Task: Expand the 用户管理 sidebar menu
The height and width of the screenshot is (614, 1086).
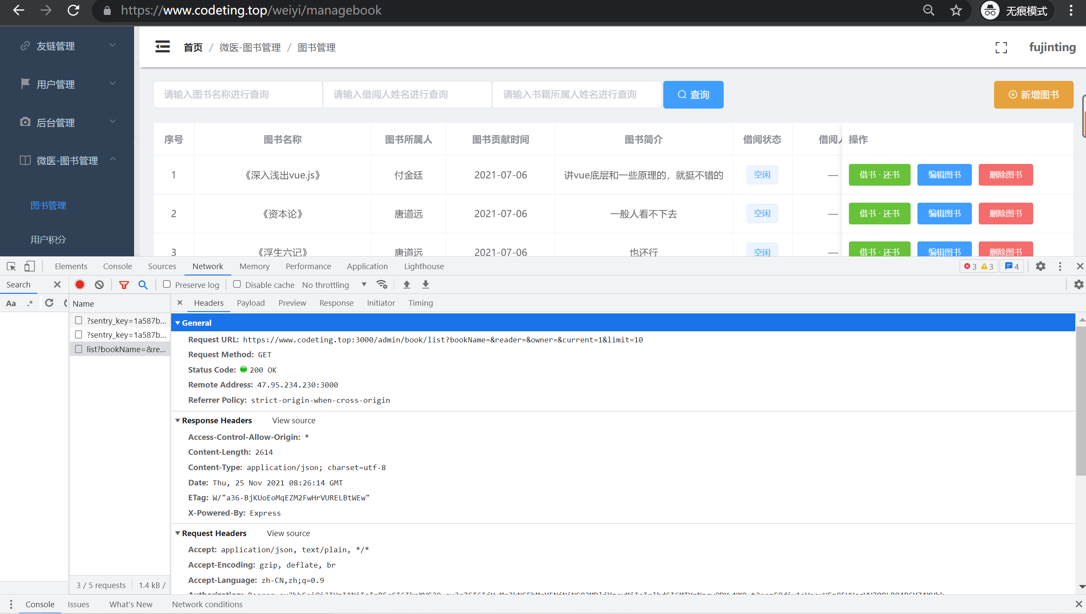Action: tap(56, 84)
